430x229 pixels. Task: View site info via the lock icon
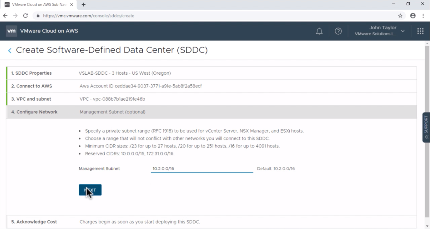point(38,16)
